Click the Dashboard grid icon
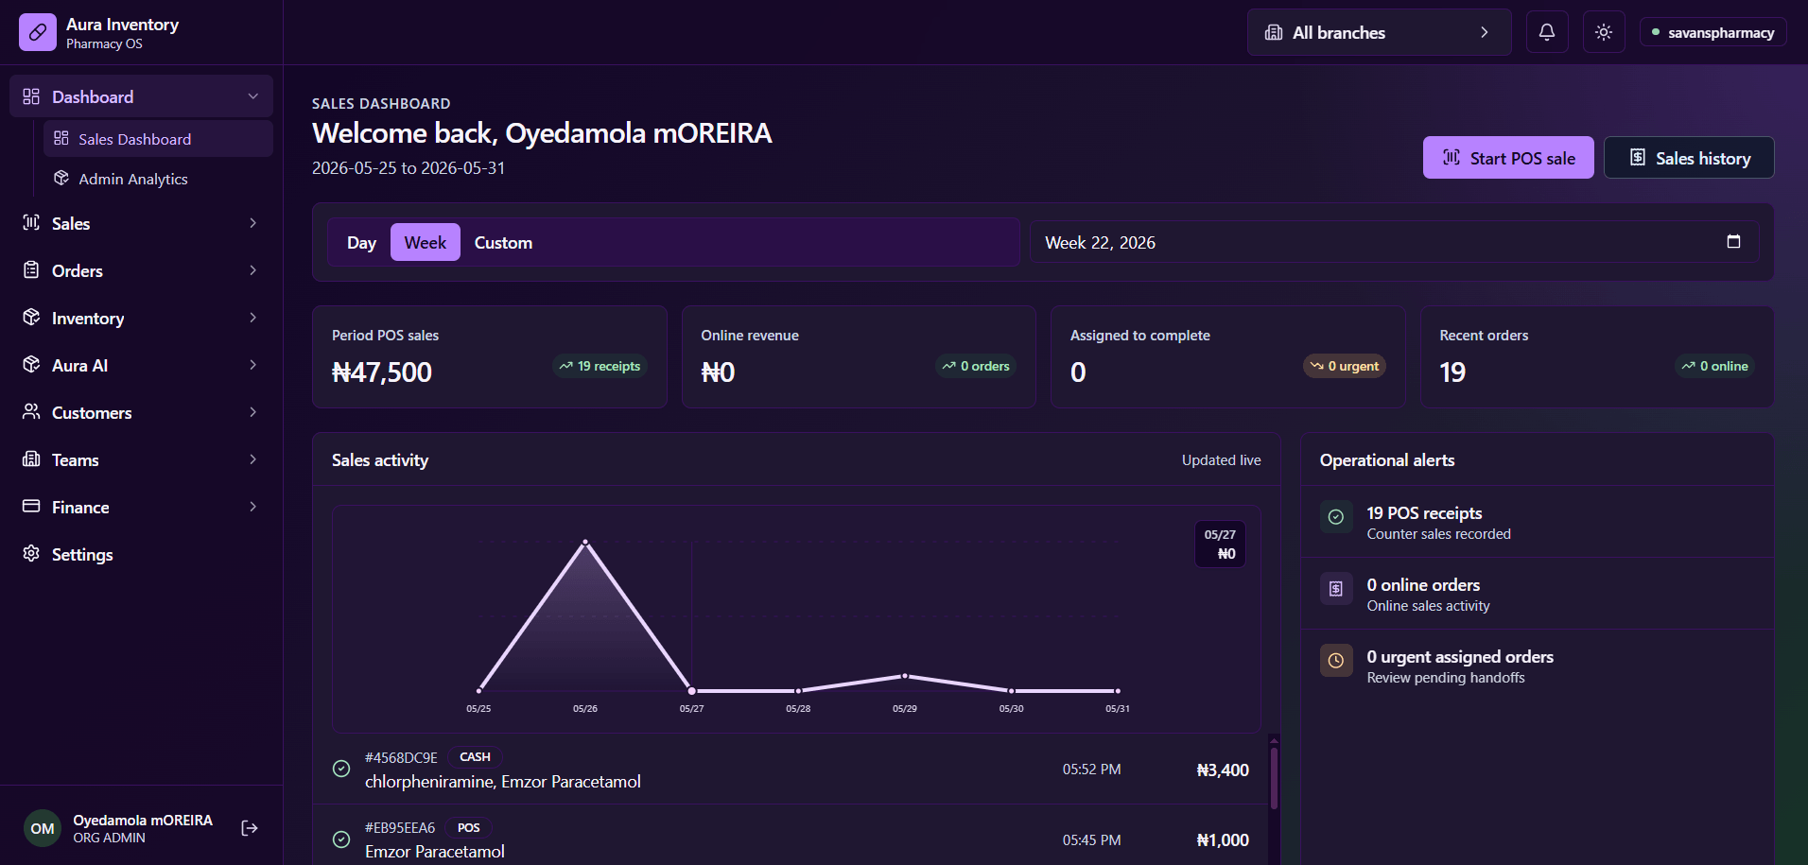This screenshot has width=1808, height=865. [x=31, y=96]
